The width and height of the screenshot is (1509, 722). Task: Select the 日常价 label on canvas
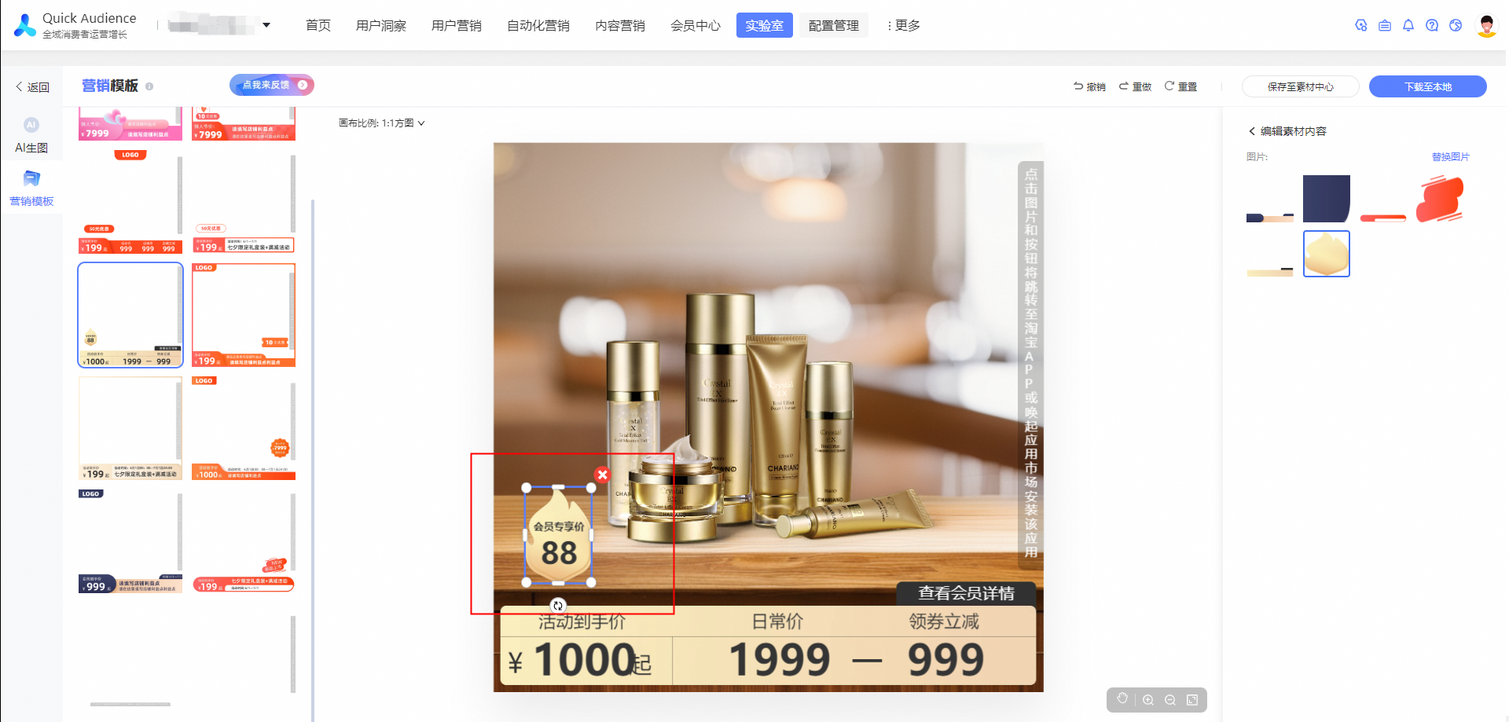(x=777, y=622)
